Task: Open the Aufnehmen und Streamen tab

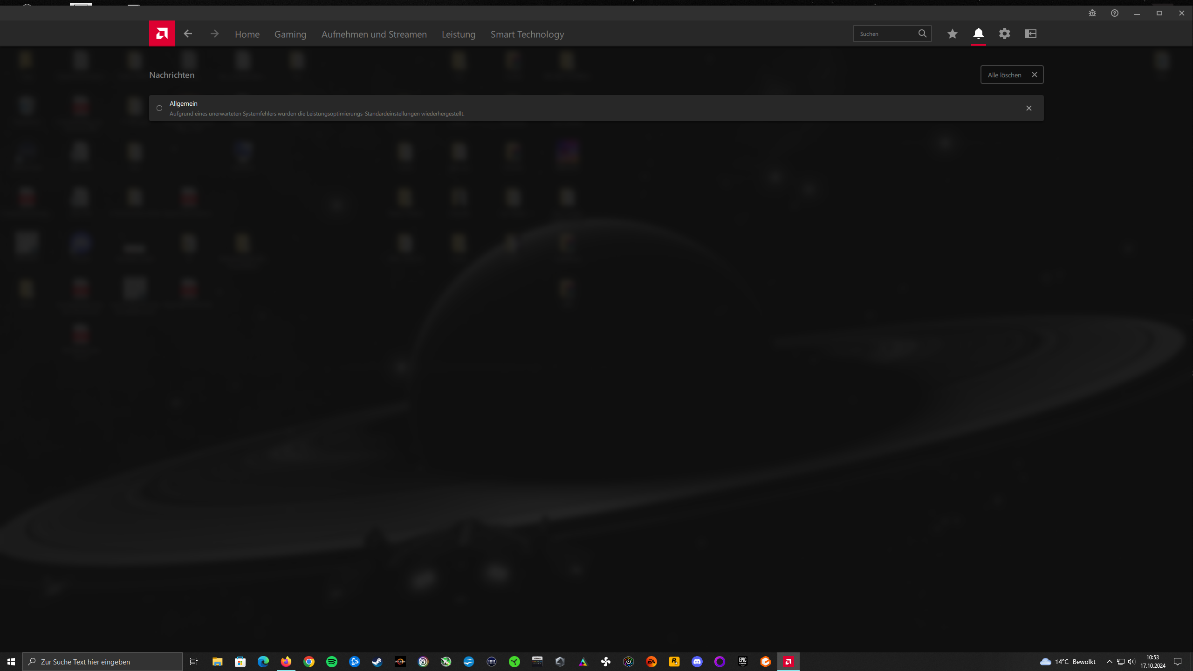Action: pyautogui.click(x=374, y=34)
